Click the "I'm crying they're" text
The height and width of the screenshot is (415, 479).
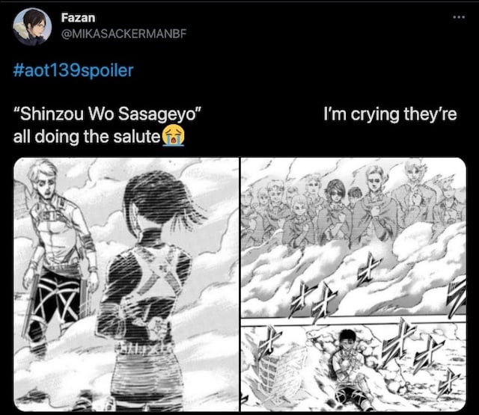[x=390, y=114]
